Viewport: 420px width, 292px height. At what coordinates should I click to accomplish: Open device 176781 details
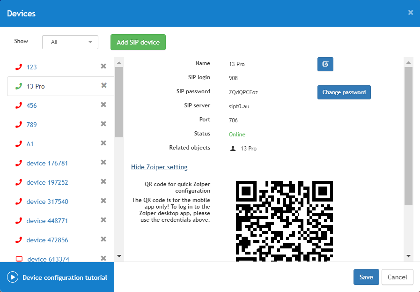[47, 163]
